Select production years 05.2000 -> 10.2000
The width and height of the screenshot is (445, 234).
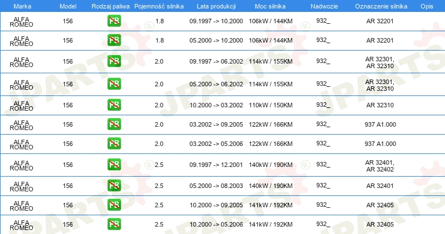click(x=216, y=40)
